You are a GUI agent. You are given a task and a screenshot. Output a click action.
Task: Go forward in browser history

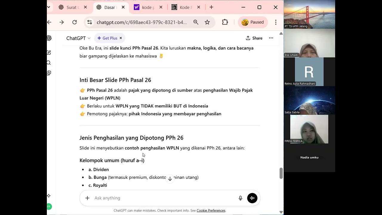61,22
